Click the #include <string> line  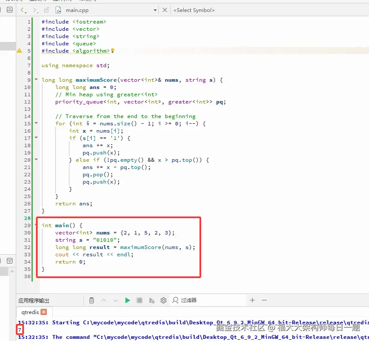pyautogui.click(x=70, y=36)
